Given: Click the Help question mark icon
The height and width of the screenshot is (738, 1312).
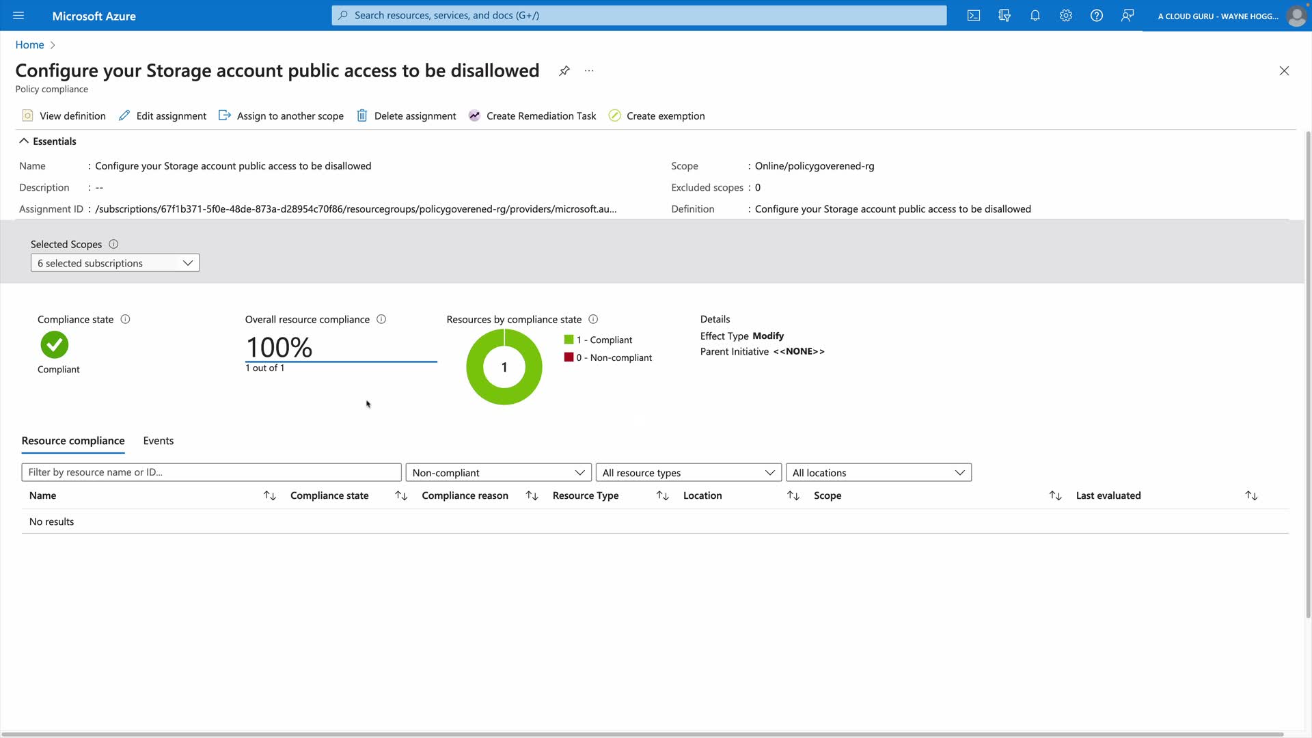Looking at the screenshot, I should [1097, 16].
